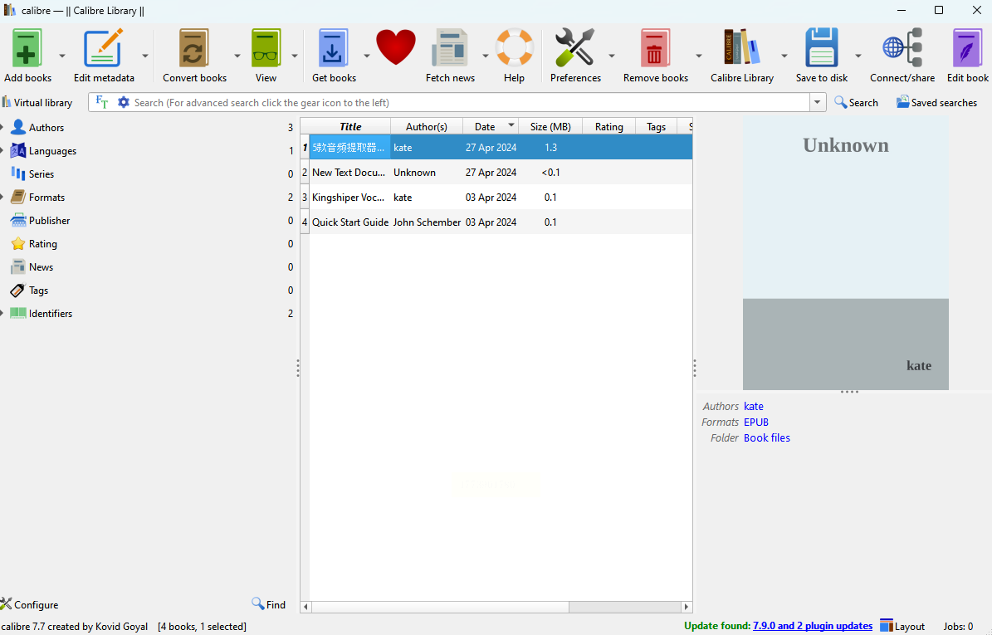
Task: Click the book cover thumbnail
Action: [x=845, y=253]
